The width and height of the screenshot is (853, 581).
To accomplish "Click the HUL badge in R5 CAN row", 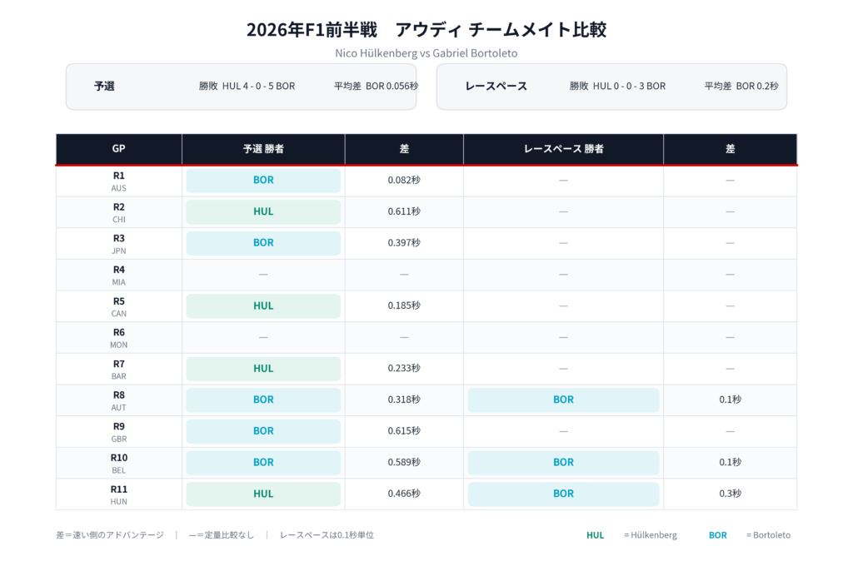I will coord(263,306).
